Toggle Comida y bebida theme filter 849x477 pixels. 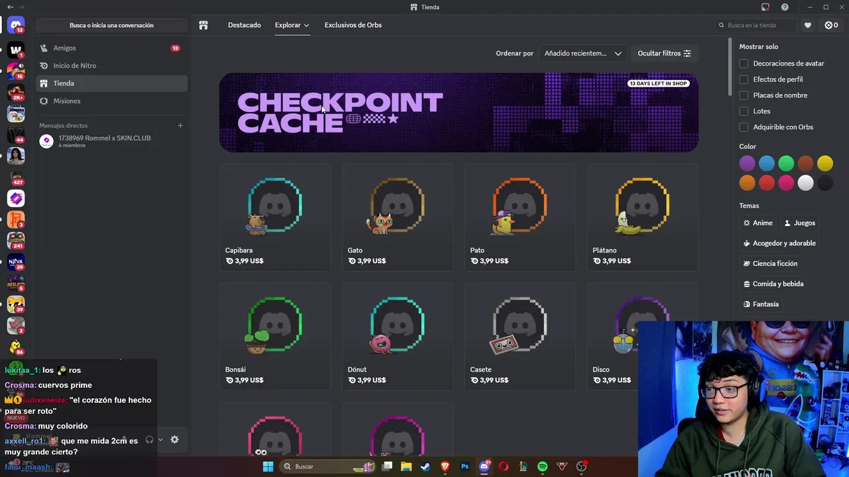pos(773,284)
